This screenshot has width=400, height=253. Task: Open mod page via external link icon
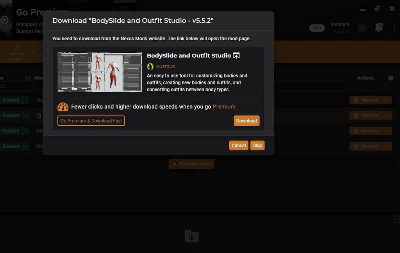tap(236, 56)
